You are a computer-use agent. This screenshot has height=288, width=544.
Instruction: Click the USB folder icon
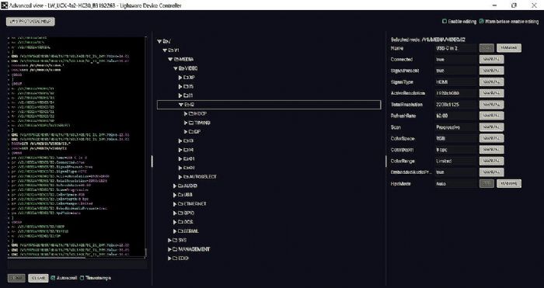[x=180, y=195]
